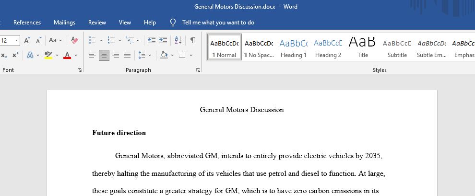
Task: Apply the Heading 1 style
Action: (294, 47)
